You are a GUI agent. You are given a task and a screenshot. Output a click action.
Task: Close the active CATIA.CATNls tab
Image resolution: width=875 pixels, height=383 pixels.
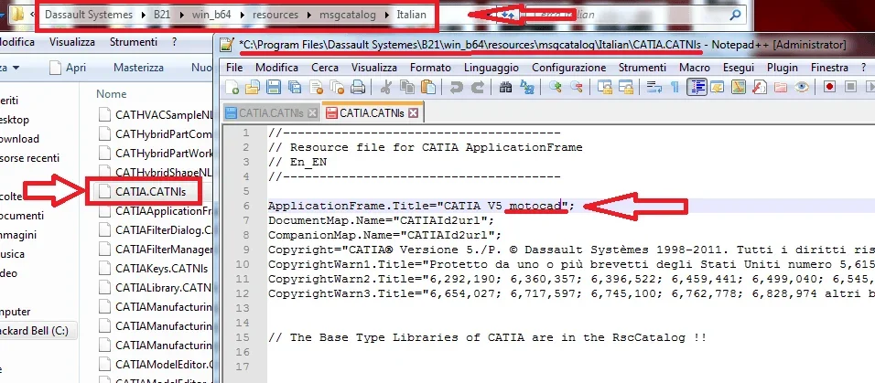pyautogui.click(x=413, y=113)
